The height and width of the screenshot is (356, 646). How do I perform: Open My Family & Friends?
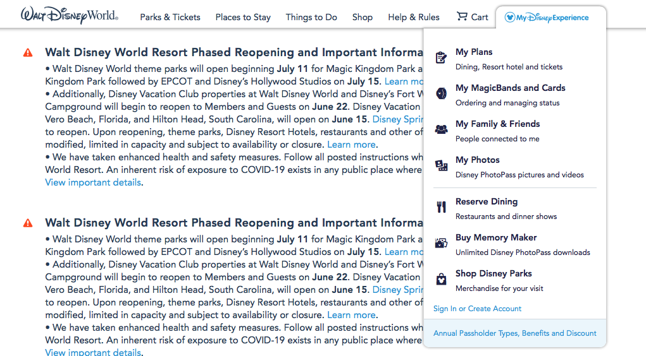pos(498,124)
